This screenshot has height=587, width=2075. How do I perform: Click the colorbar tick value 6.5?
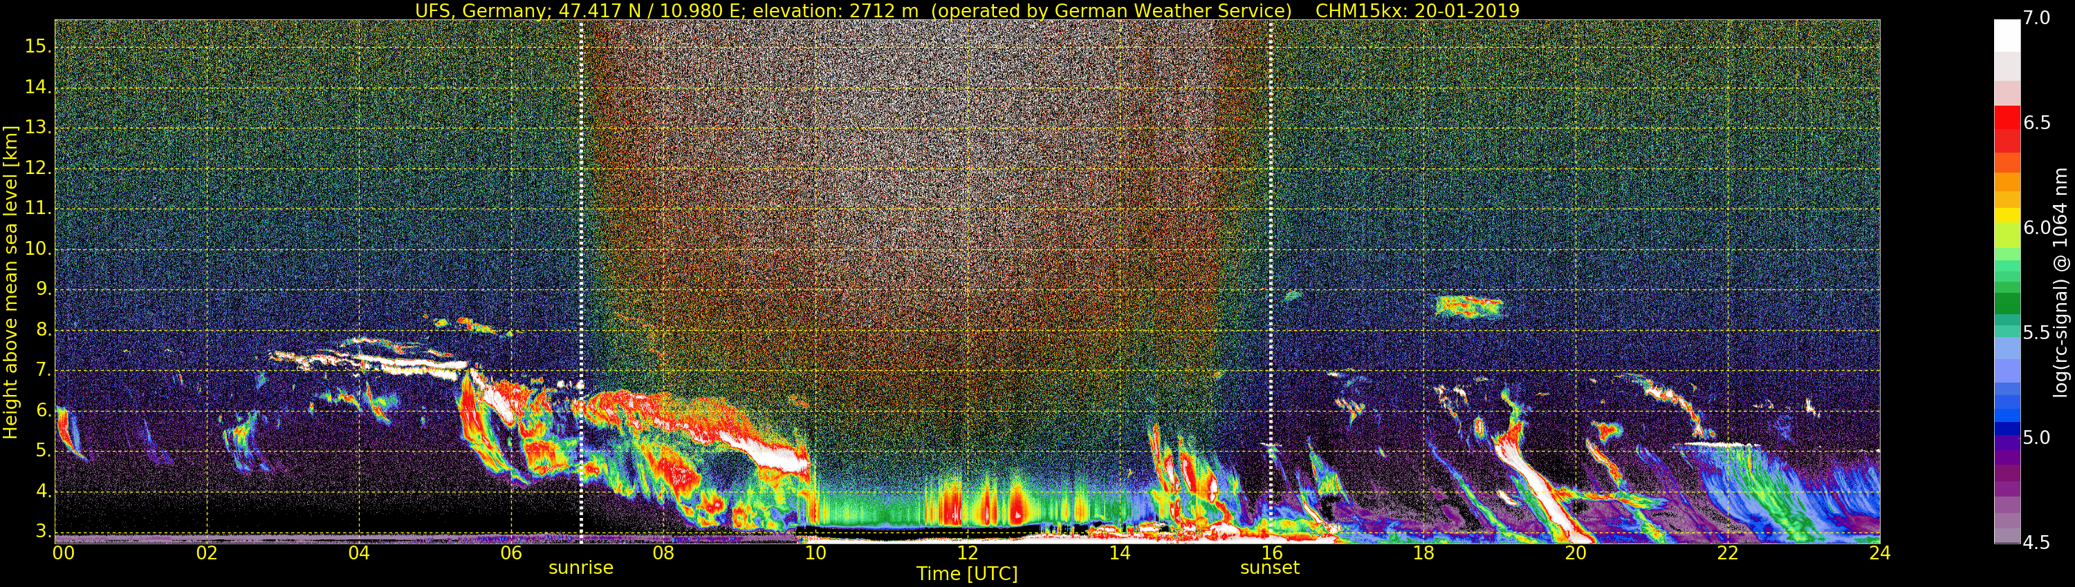(2036, 123)
